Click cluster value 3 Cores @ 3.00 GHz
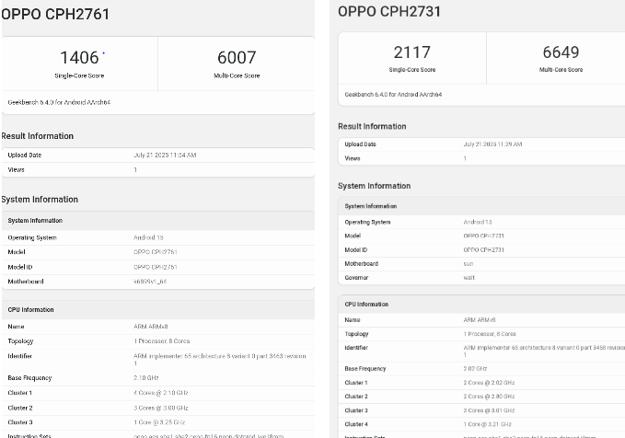Screen dimensions: 625x438 click(x=161, y=409)
